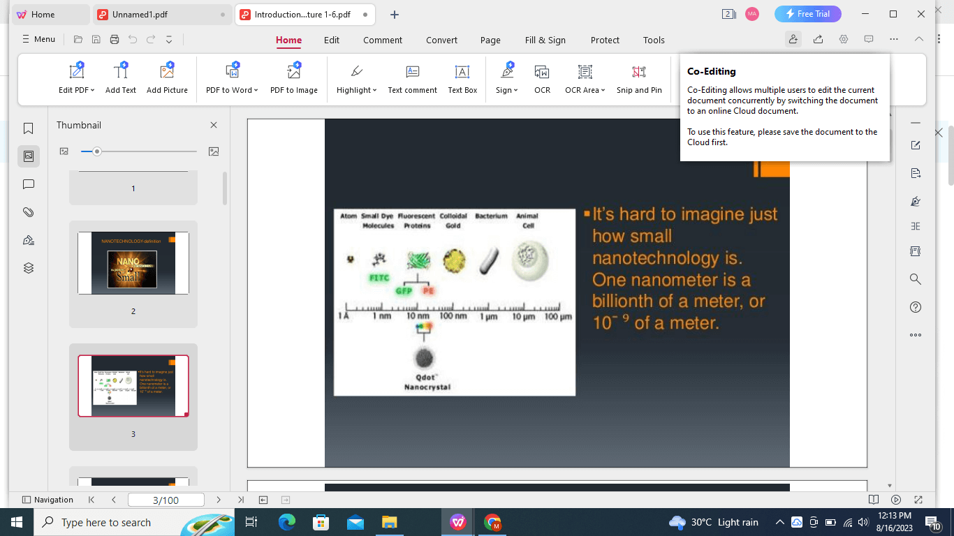The height and width of the screenshot is (536, 954).
Task: Select the Snip and Pin tool
Action: [x=638, y=78]
